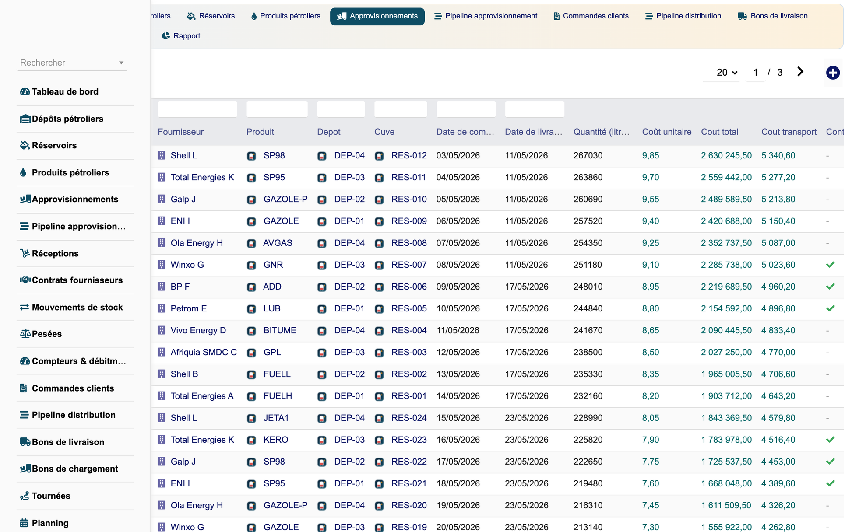Click the Approvisionnements sidebar icon
The width and height of the screenshot is (852, 532).
click(25, 199)
